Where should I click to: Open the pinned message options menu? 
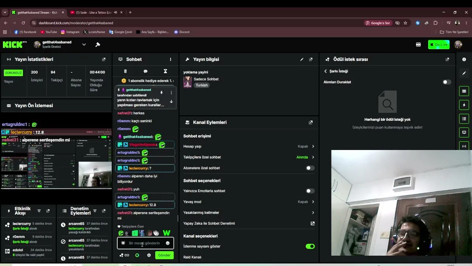click(x=171, y=93)
